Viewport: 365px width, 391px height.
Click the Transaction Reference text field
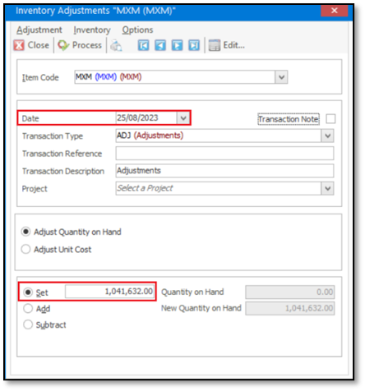[x=224, y=154]
